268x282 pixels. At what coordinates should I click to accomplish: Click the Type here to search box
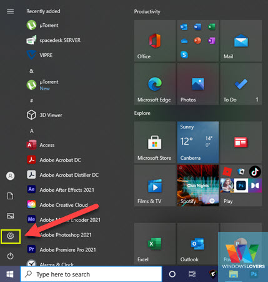[91, 274]
